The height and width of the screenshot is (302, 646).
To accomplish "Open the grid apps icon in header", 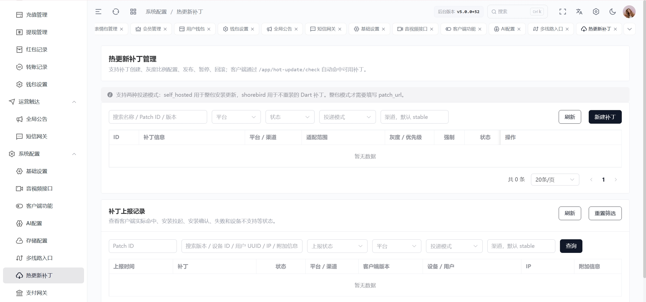I will [x=133, y=12].
